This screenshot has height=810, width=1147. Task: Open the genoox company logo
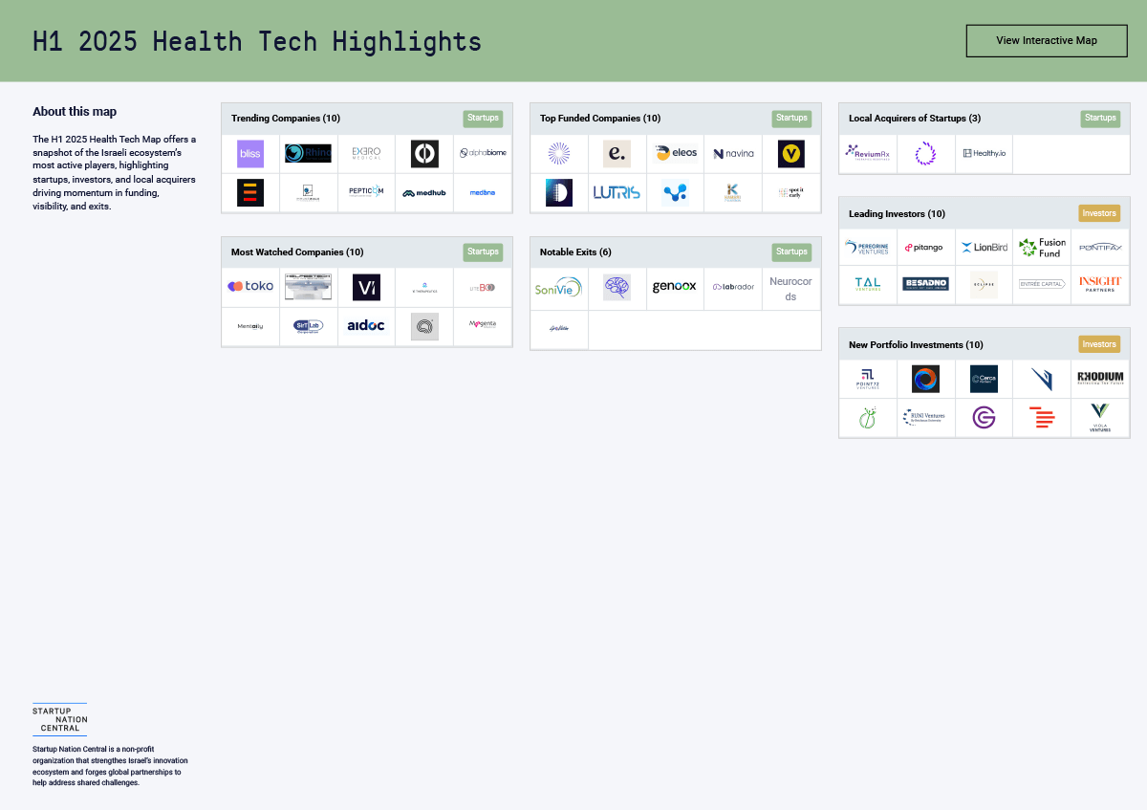pyautogui.click(x=675, y=286)
